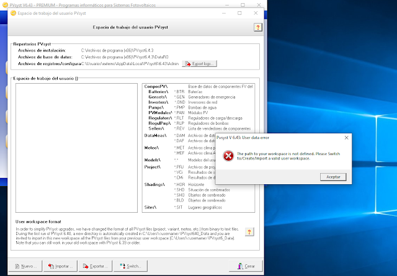
Task: Click the red error icon in dialog
Action: pyautogui.click(x=228, y=156)
